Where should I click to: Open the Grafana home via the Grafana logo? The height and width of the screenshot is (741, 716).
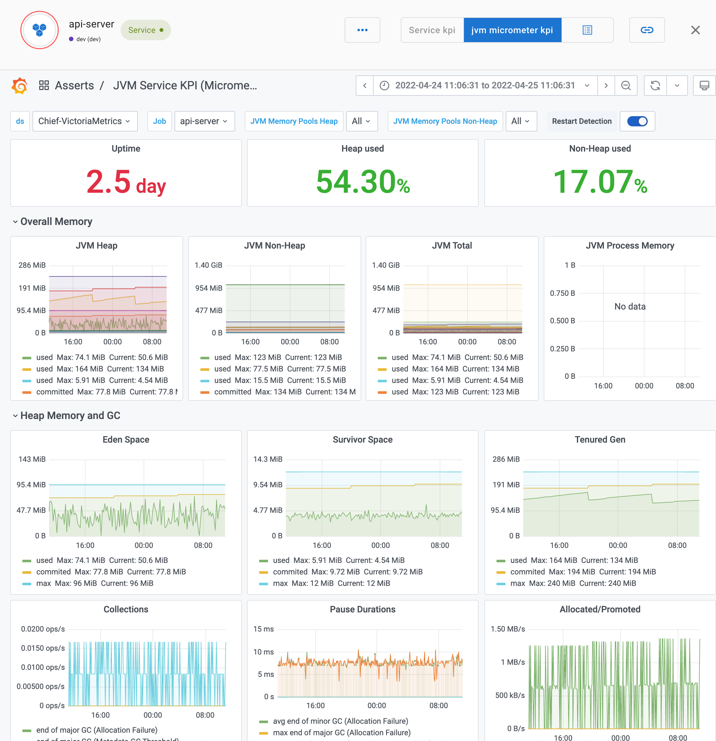[19, 86]
